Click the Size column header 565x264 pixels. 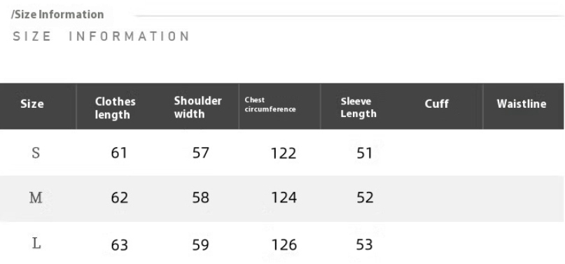[x=32, y=104]
